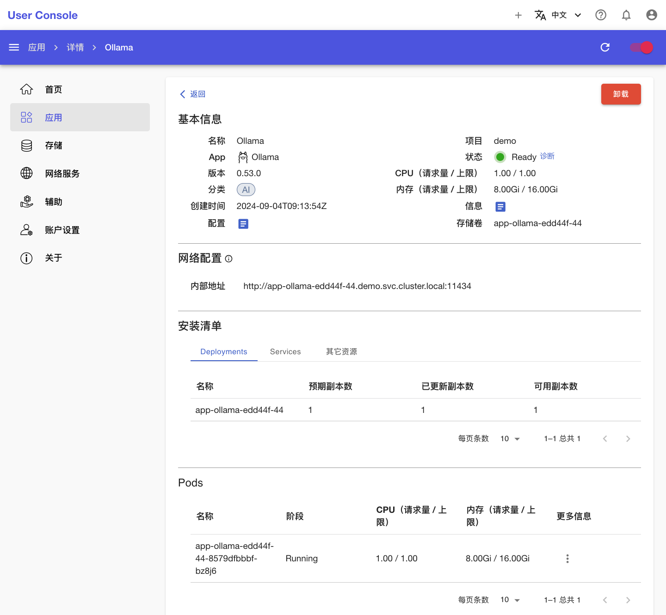The height and width of the screenshot is (615, 666).
Task: Switch to the 其它资源 tab
Action: (341, 351)
